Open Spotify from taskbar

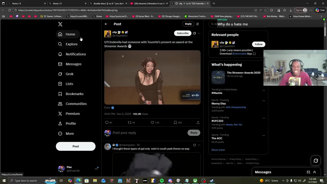pos(162,181)
